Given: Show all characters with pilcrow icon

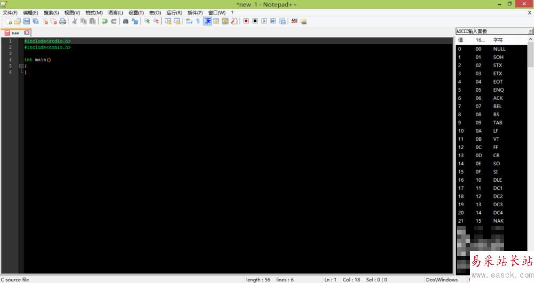Looking at the screenshot, I should [198, 21].
